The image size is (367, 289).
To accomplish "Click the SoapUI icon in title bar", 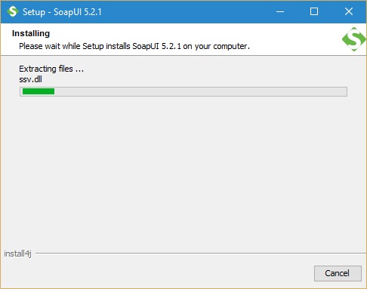I will click(x=13, y=11).
